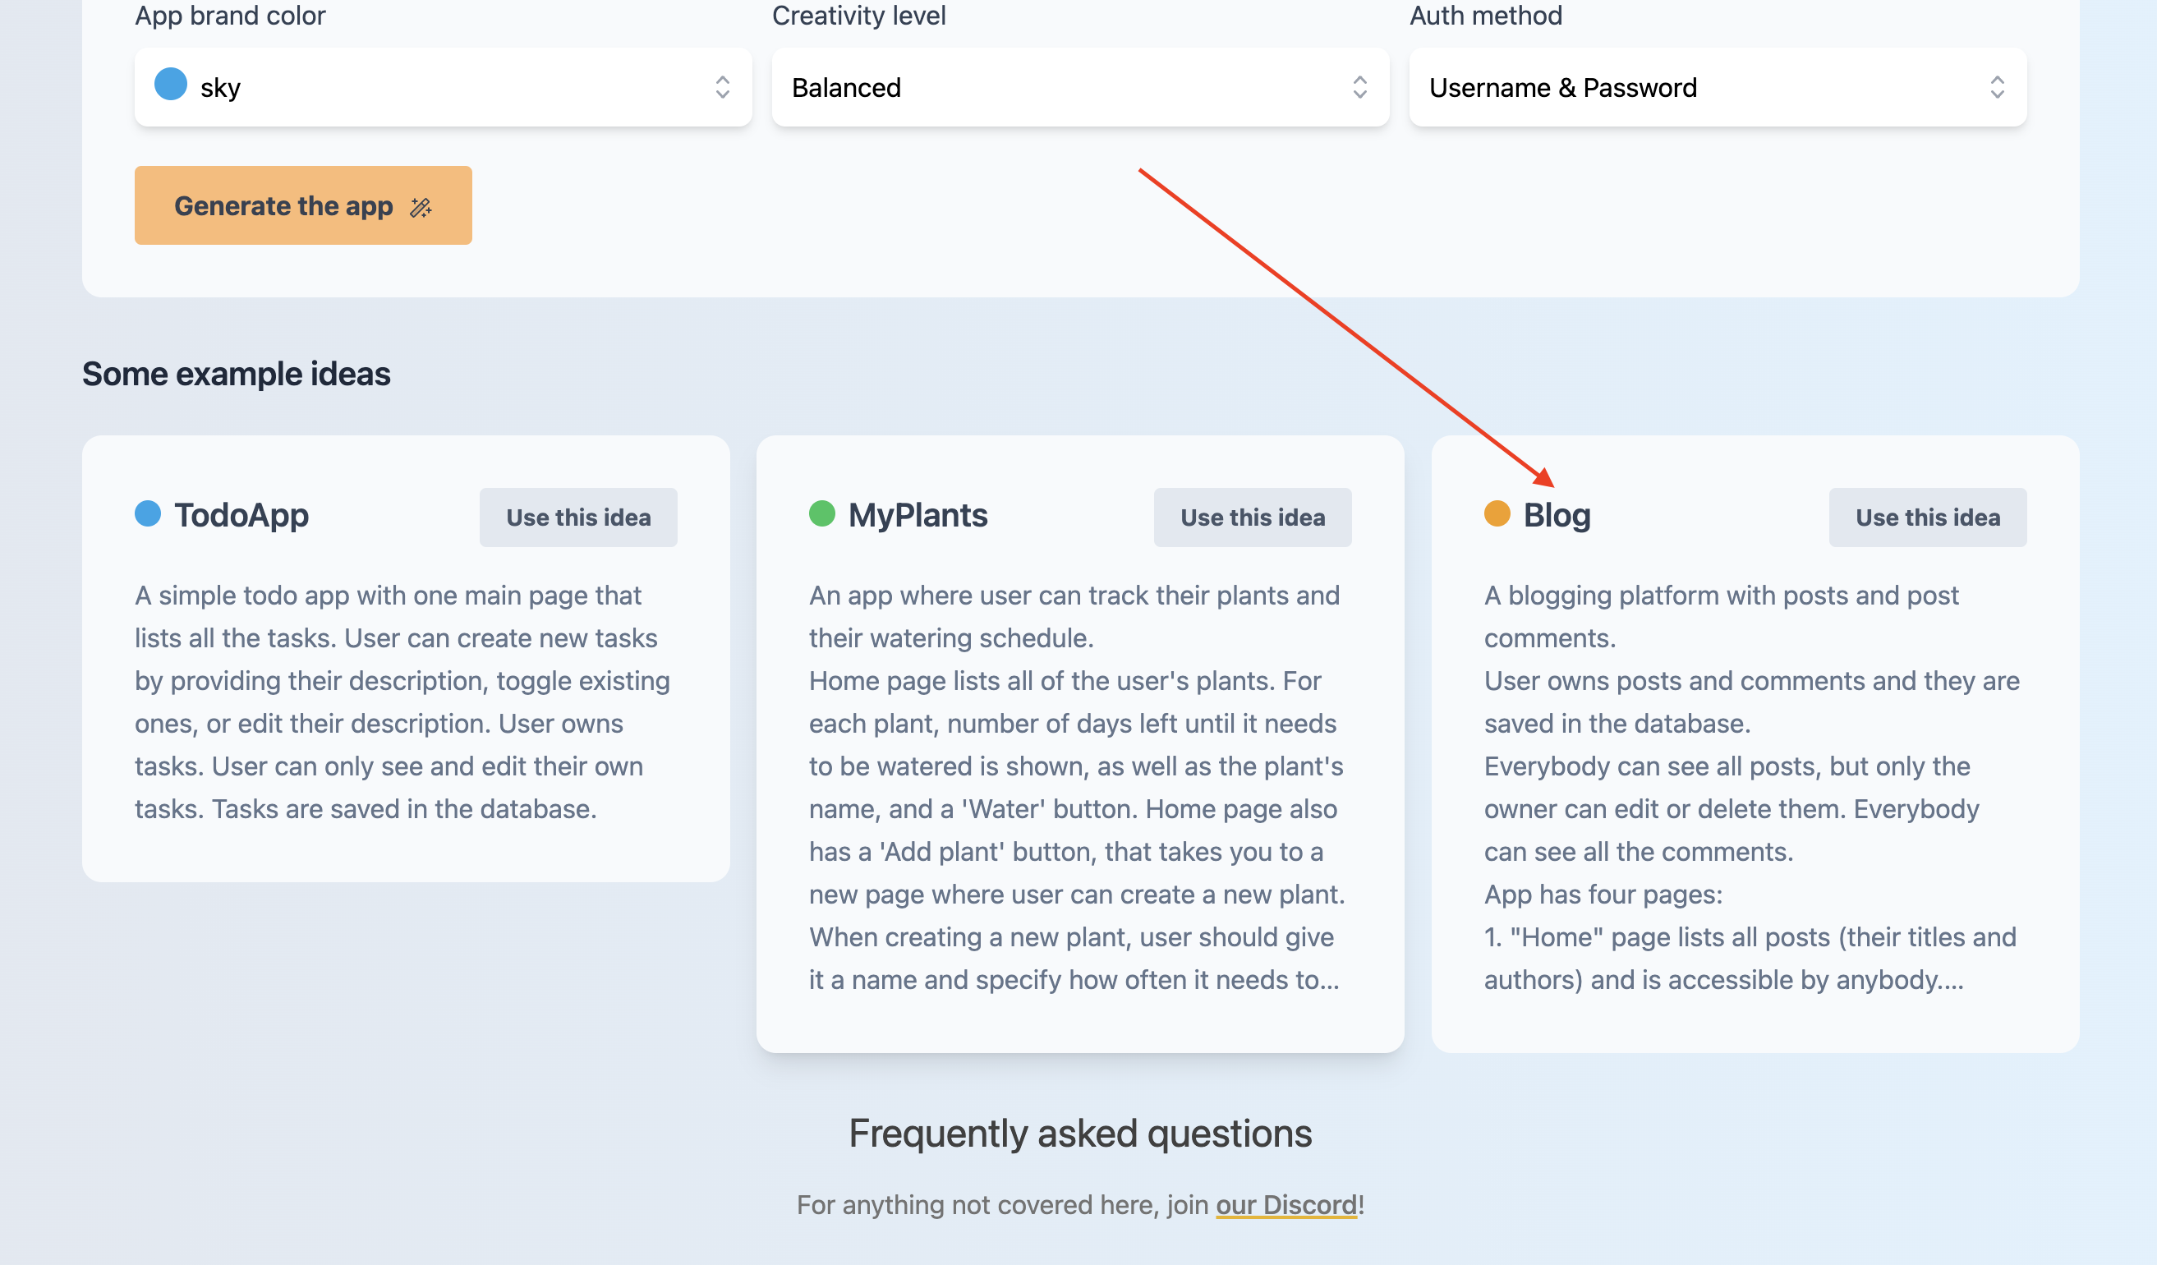Viewport: 2157px width, 1265px height.
Task: Click the magic wand icon on Generate button
Action: point(421,207)
